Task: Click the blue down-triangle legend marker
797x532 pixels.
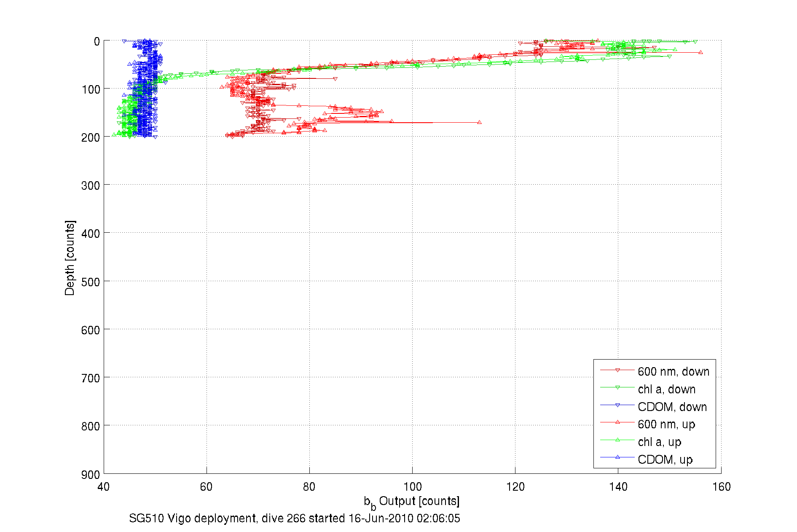Action: click(x=617, y=405)
